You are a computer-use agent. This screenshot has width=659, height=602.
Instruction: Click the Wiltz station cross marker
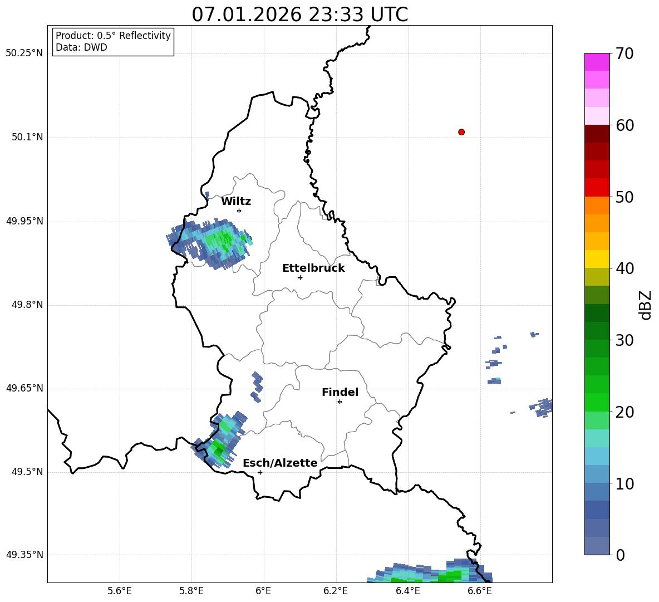click(239, 211)
